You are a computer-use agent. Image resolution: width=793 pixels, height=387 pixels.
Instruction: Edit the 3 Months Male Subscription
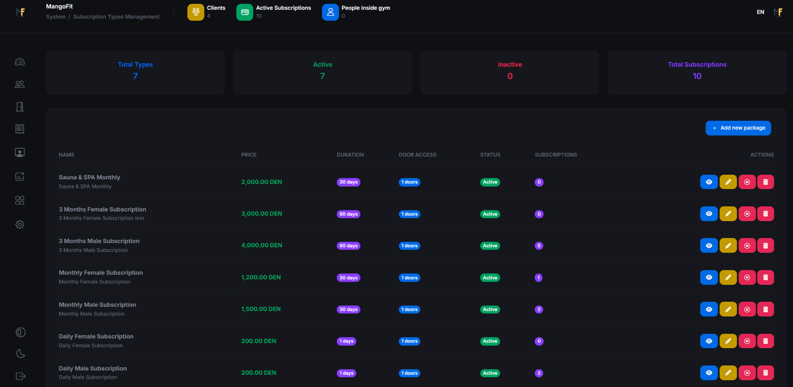click(728, 245)
